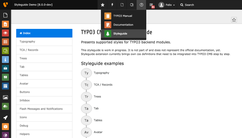Select Debug in the left navigation list
Image resolution: width=242 pixels, height=138 pixels.
pos(44,126)
